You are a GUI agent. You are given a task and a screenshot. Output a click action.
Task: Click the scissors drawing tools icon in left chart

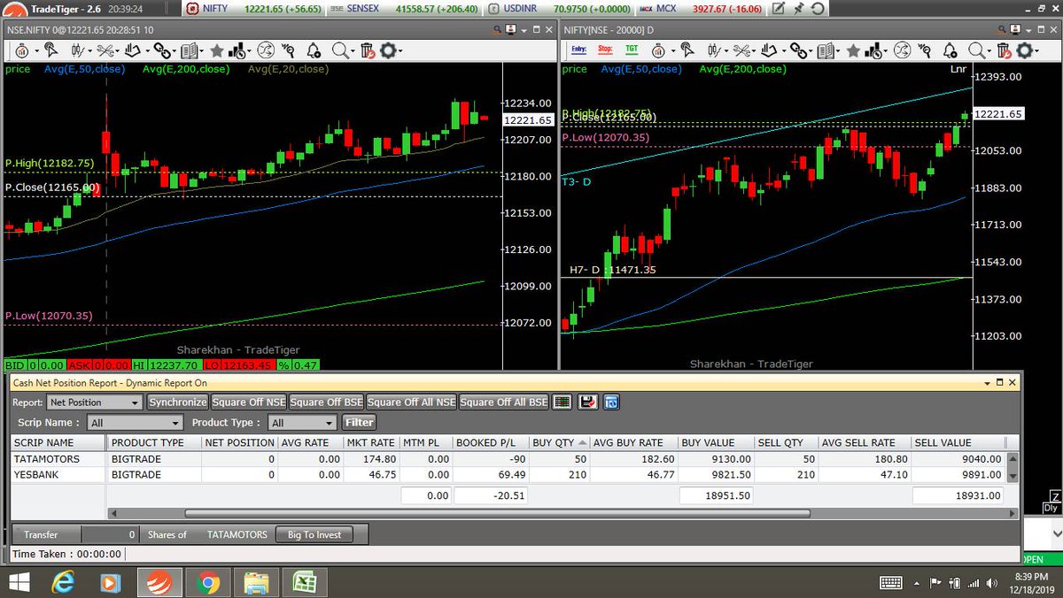(x=105, y=50)
